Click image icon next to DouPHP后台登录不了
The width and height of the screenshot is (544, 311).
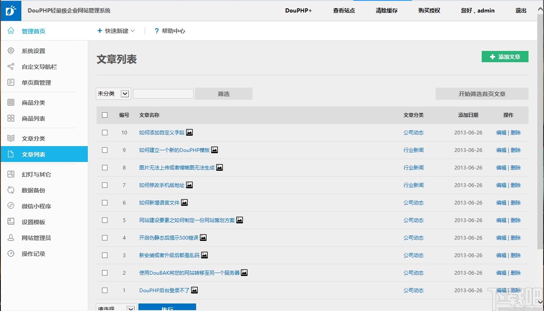coord(194,290)
